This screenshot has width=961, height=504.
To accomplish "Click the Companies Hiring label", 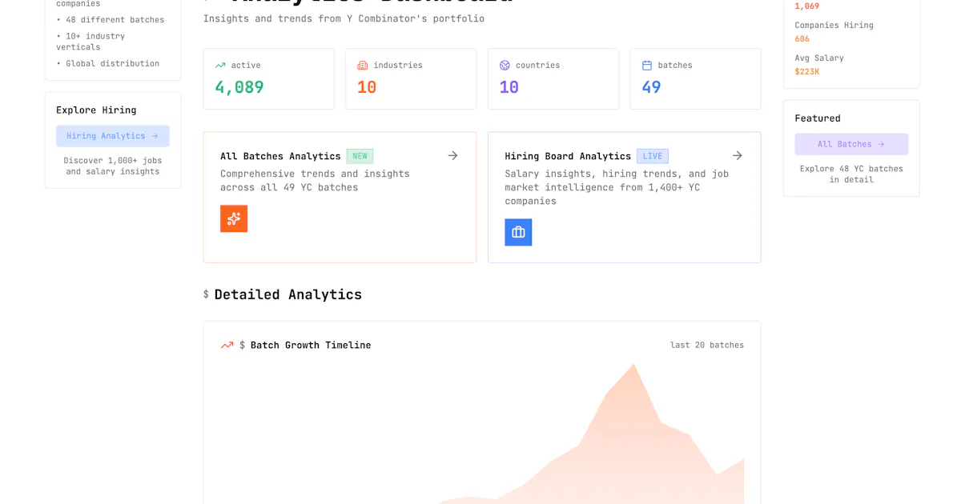I will pyautogui.click(x=834, y=25).
